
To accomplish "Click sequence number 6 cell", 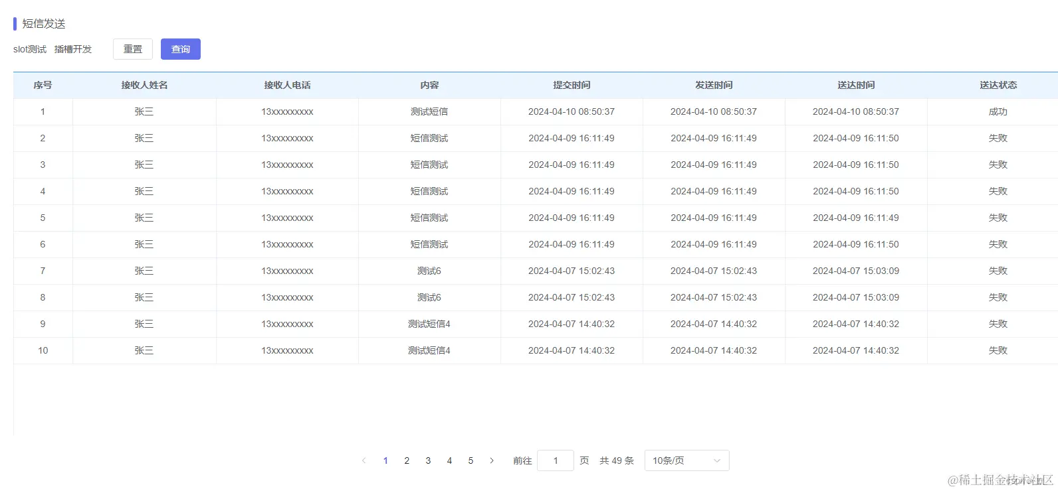I will pos(43,244).
